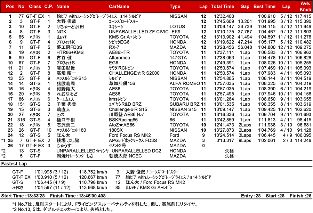The height and width of the screenshot is (213, 313).
Task: Select the car name 草加煎餅156
Action: (x=122, y=83)
